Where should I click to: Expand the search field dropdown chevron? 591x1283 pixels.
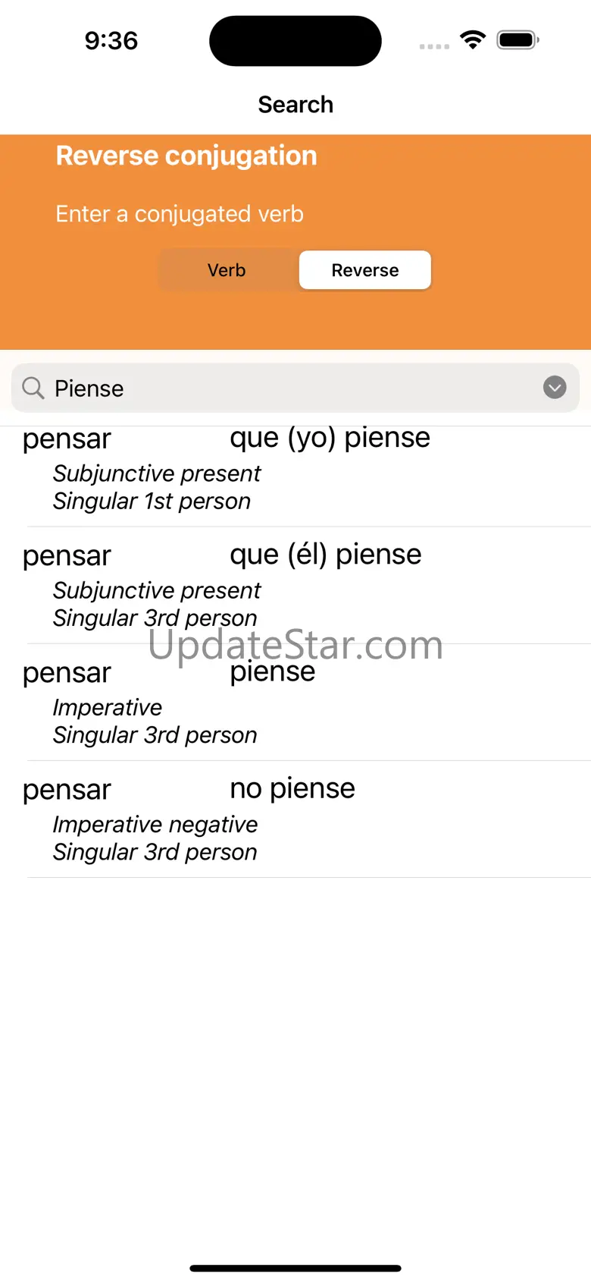555,388
